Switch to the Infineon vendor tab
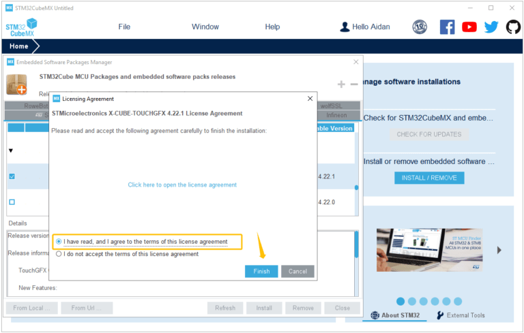Screen dimensions: 524x333 tap(336, 115)
